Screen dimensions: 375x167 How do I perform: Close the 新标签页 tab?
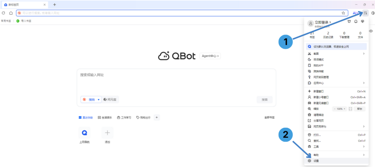[45, 5]
